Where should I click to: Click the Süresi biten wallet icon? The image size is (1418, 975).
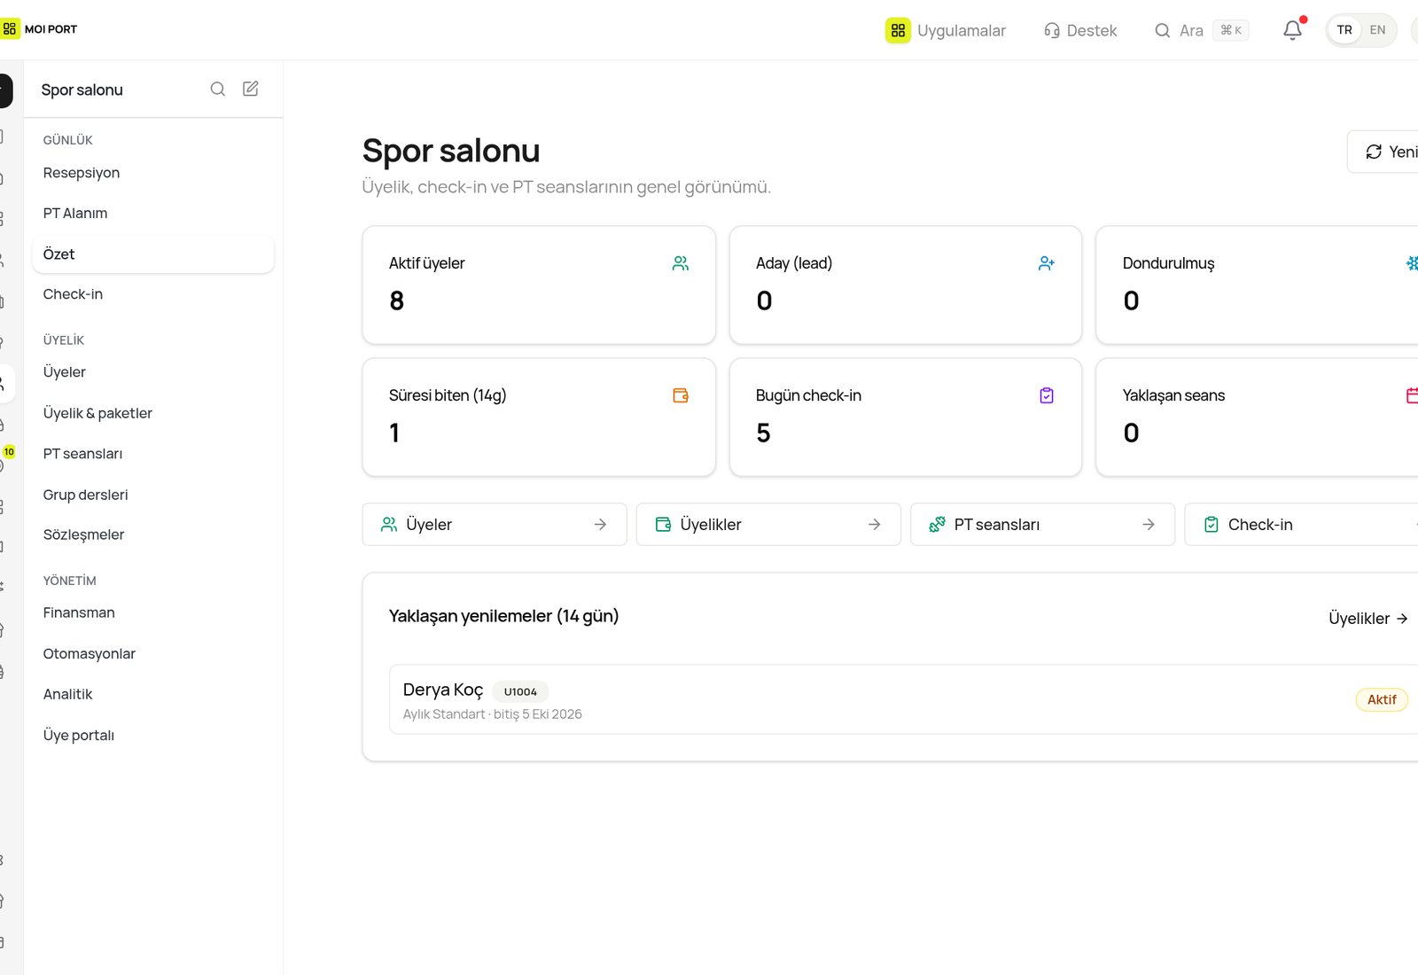[x=681, y=395]
